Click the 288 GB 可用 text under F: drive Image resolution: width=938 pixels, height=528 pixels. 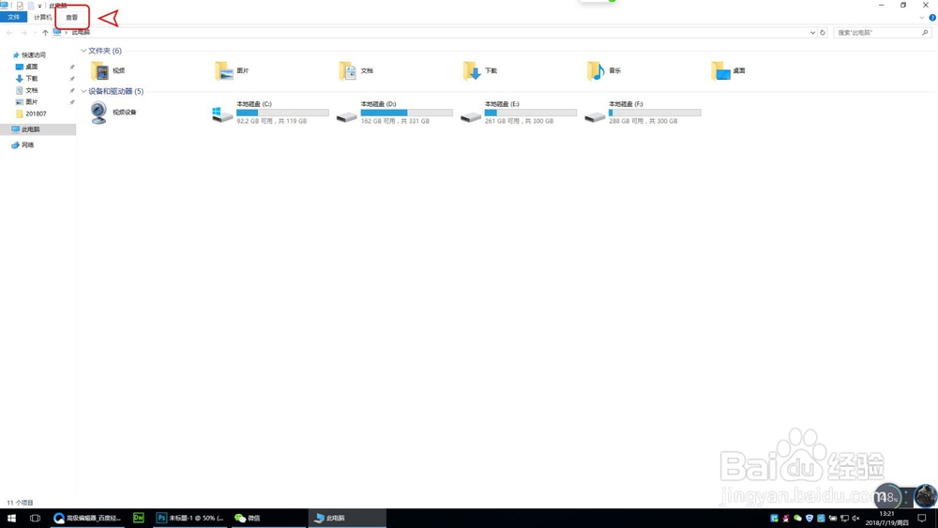coord(643,121)
